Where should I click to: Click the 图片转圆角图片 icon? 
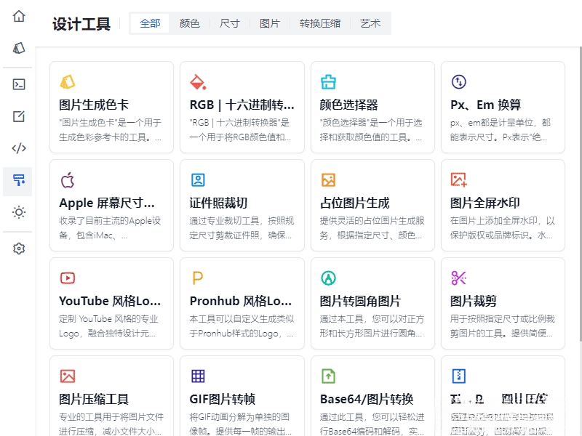pyautogui.click(x=328, y=278)
